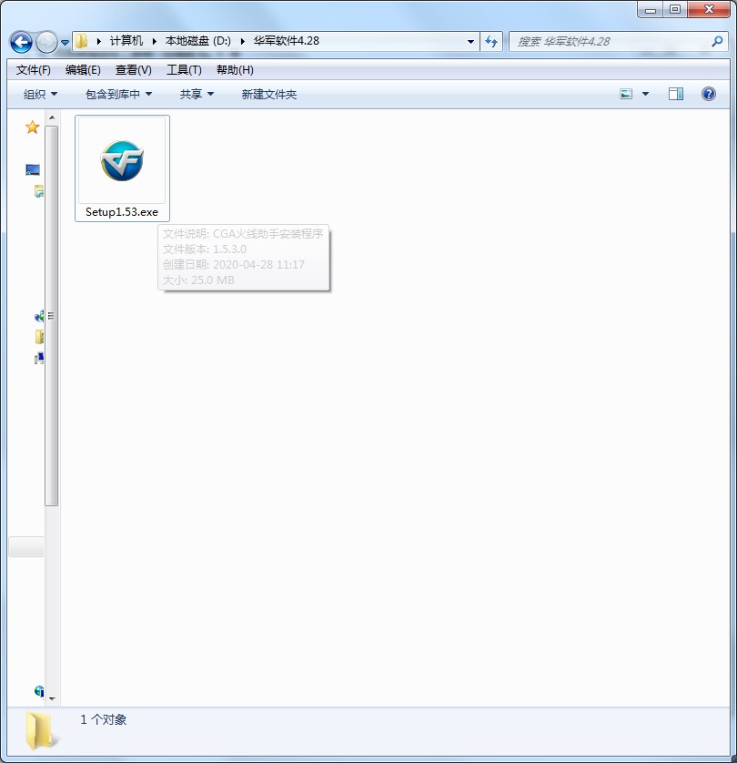Viewport: 737px width, 763px height.
Task: Close the explorer window
Action: [x=709, y=10]
